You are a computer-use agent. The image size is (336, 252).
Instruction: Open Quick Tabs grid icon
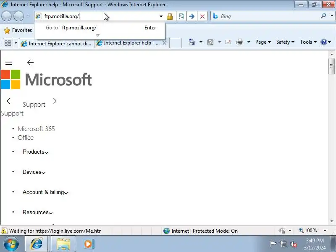tap(8, 43)
